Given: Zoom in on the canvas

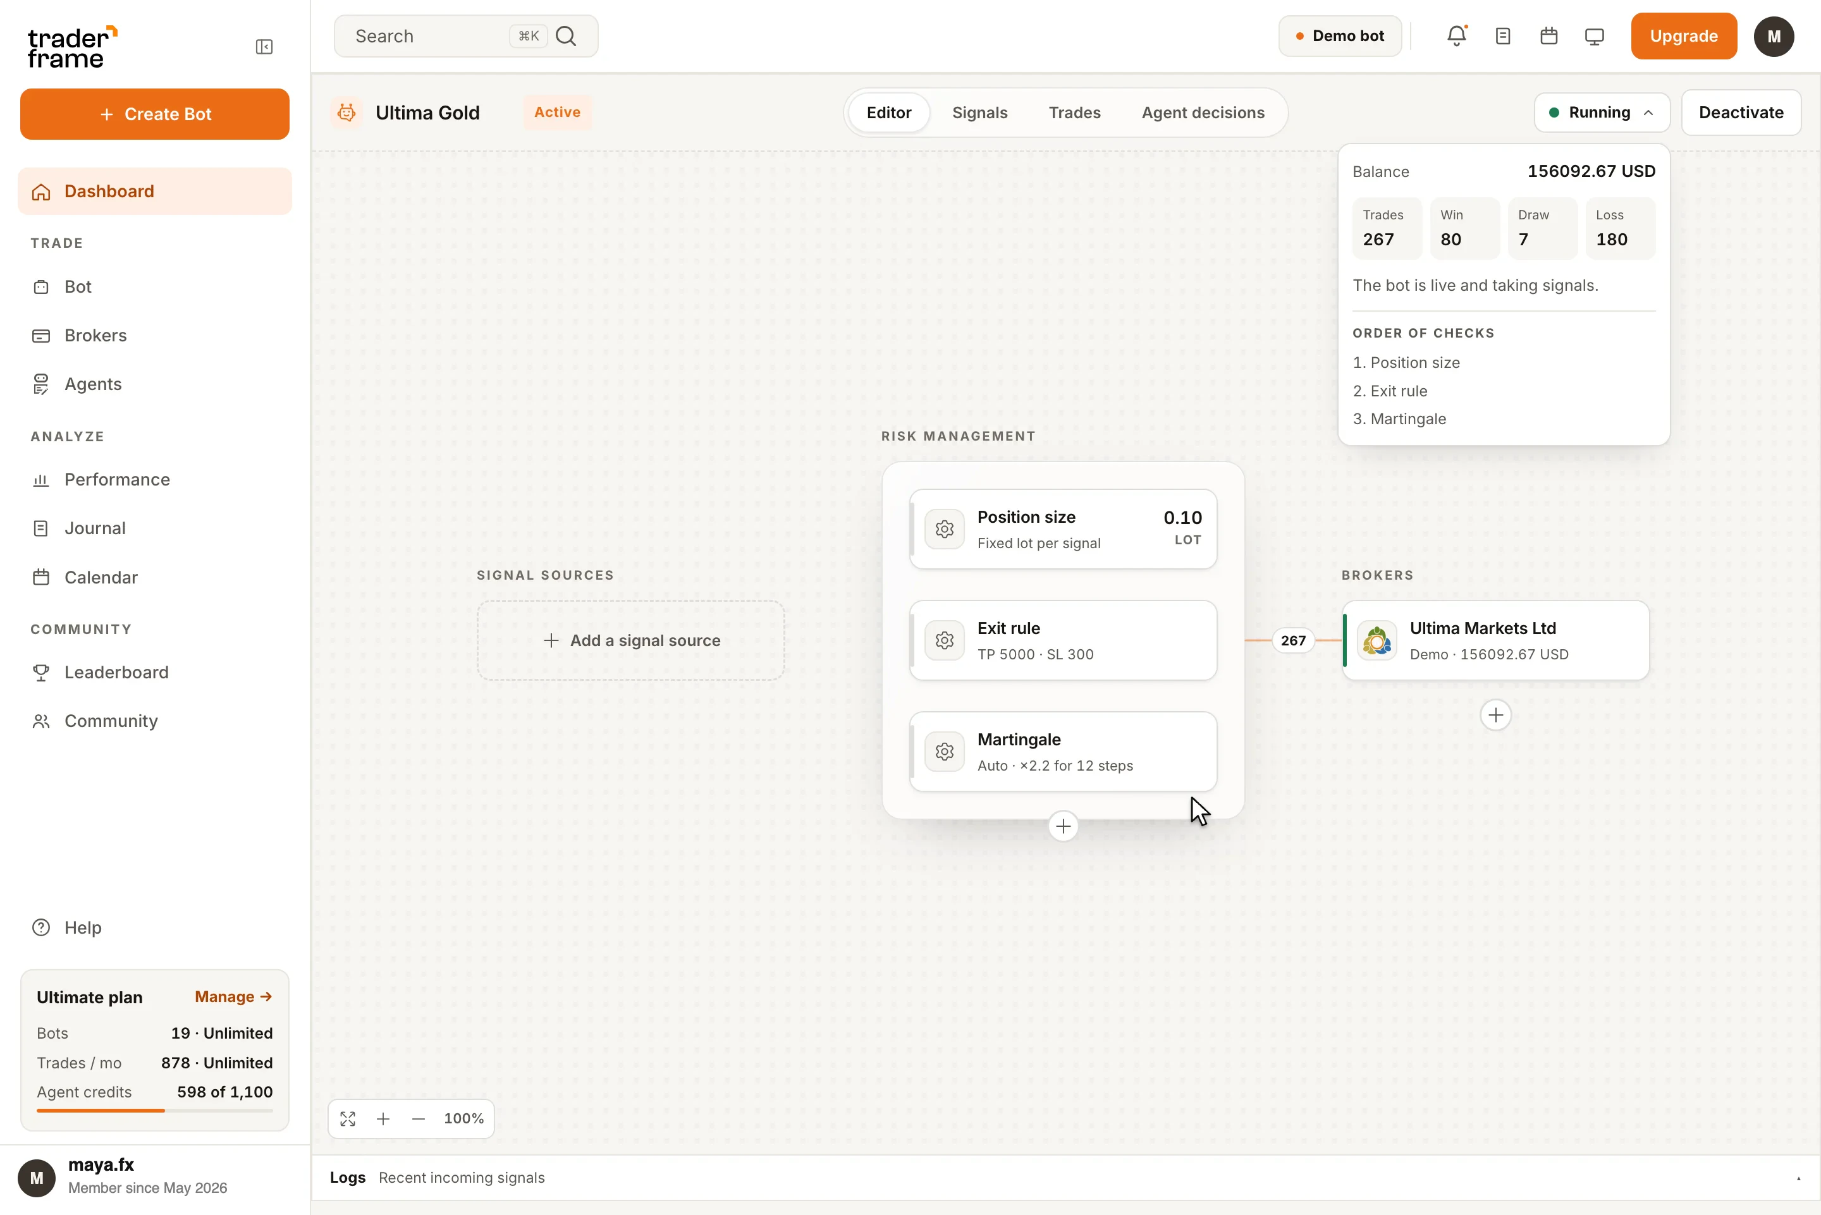Looking at the screenshot, I should [x=383, y=1119].
